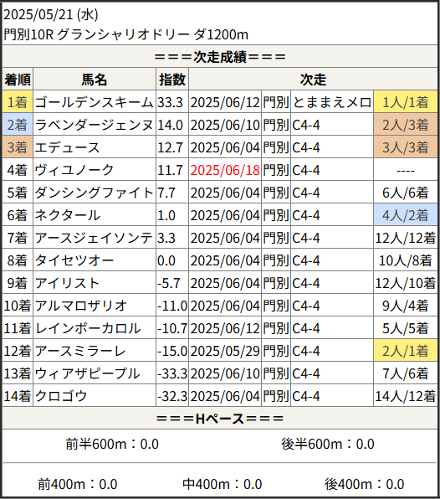This screenshot has height=499, width=440.
Task: Select index value 33.3
Action: click(170, 102)
